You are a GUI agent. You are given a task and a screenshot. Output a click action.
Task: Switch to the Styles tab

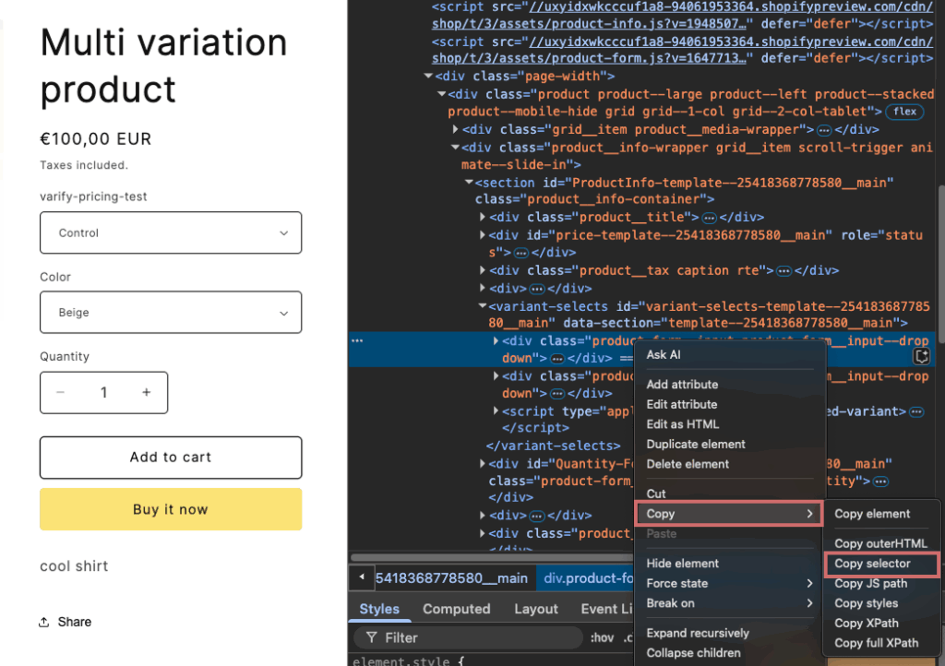(379, 609)
